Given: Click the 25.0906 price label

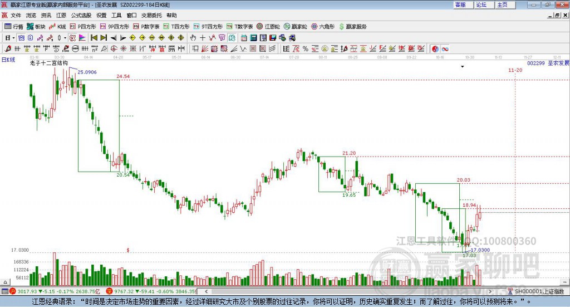Looking at the screenshot, I should point(87,72).
